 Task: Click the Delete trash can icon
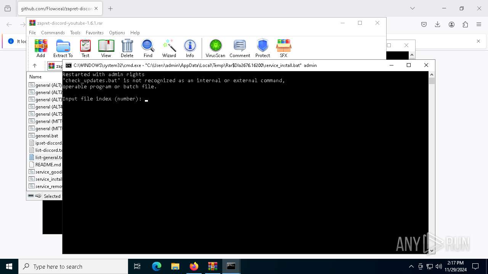(x=127, y=48)
